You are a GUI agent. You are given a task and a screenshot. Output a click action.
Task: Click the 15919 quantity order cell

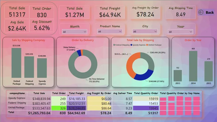(x=146, y=99)
